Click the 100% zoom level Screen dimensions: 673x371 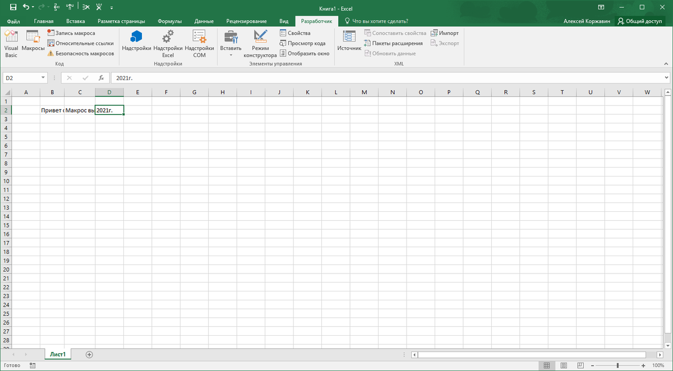[x=658, y=365]
